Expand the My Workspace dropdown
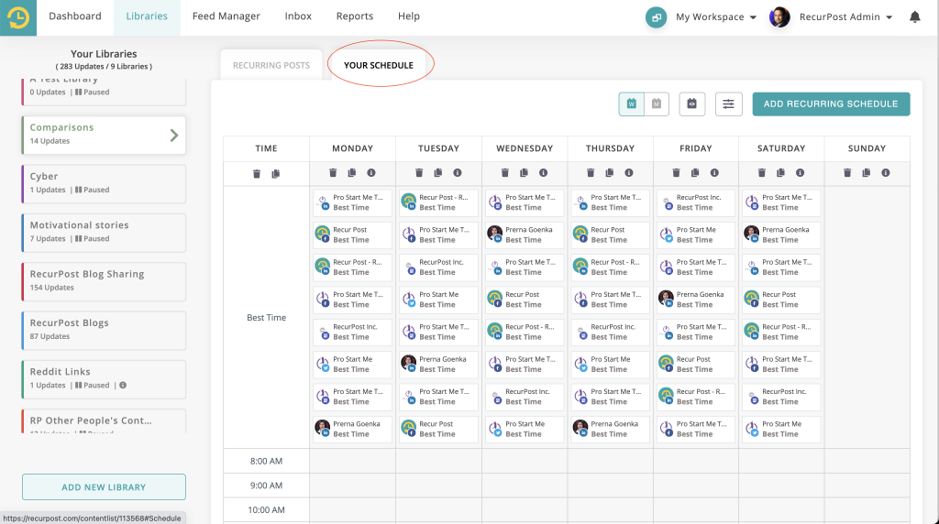Screen dimensions: 939x524 pos(716,17)
